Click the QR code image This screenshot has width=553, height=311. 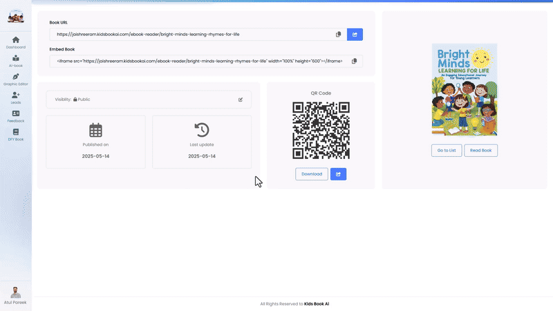pyautogui.click(x=321, y=131)
